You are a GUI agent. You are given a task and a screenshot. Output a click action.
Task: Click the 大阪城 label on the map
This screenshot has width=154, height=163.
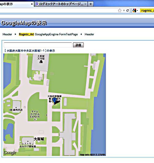[x=39, y=139]
